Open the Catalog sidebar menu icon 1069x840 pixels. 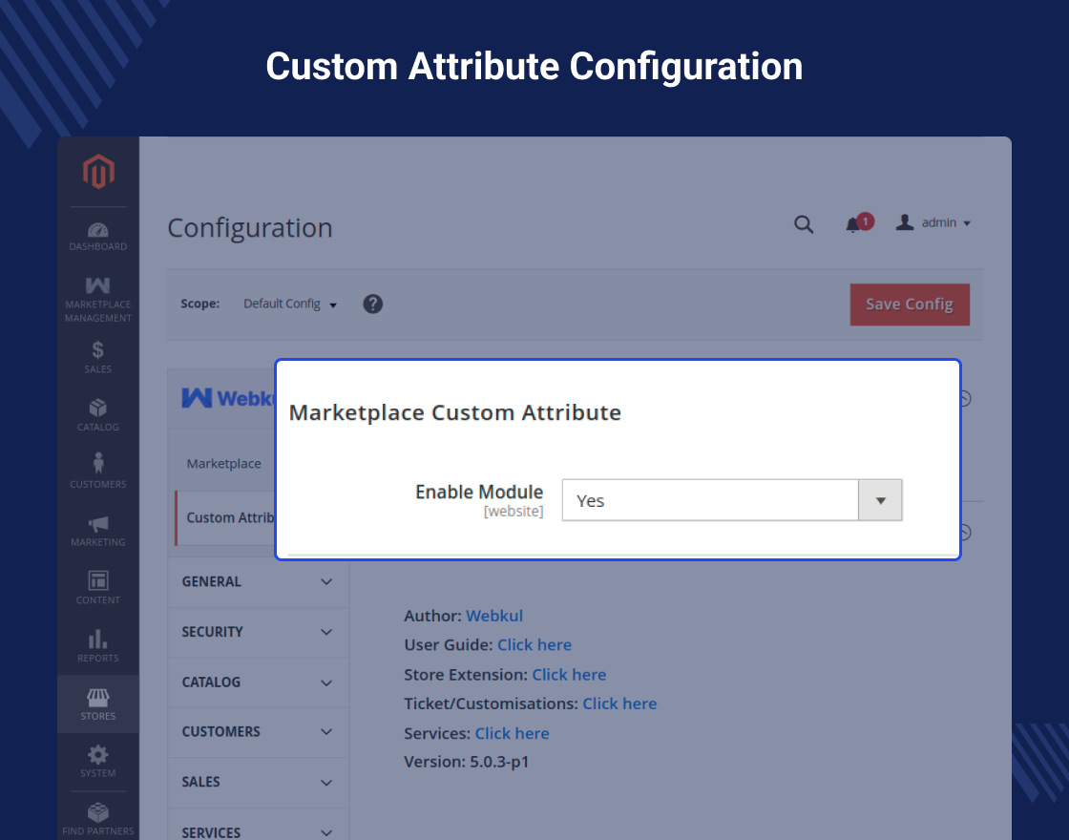point(98,408)
